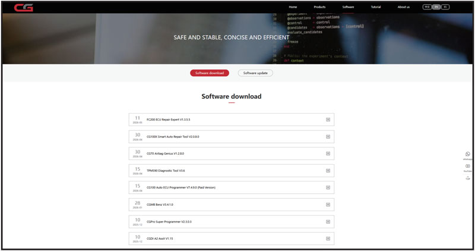This screenshot has width=475, height=251.
Task: Click date 11 on FC200 row
Action: point(138,118)
